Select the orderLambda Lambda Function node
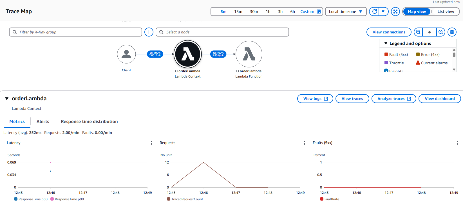This screenshot has width=463, height=209. [249, 54]
